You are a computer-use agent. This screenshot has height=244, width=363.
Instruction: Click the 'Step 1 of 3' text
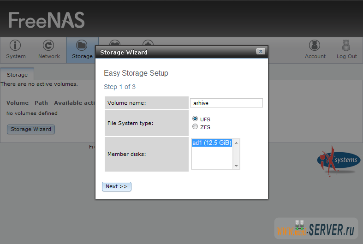coord(119,87)
